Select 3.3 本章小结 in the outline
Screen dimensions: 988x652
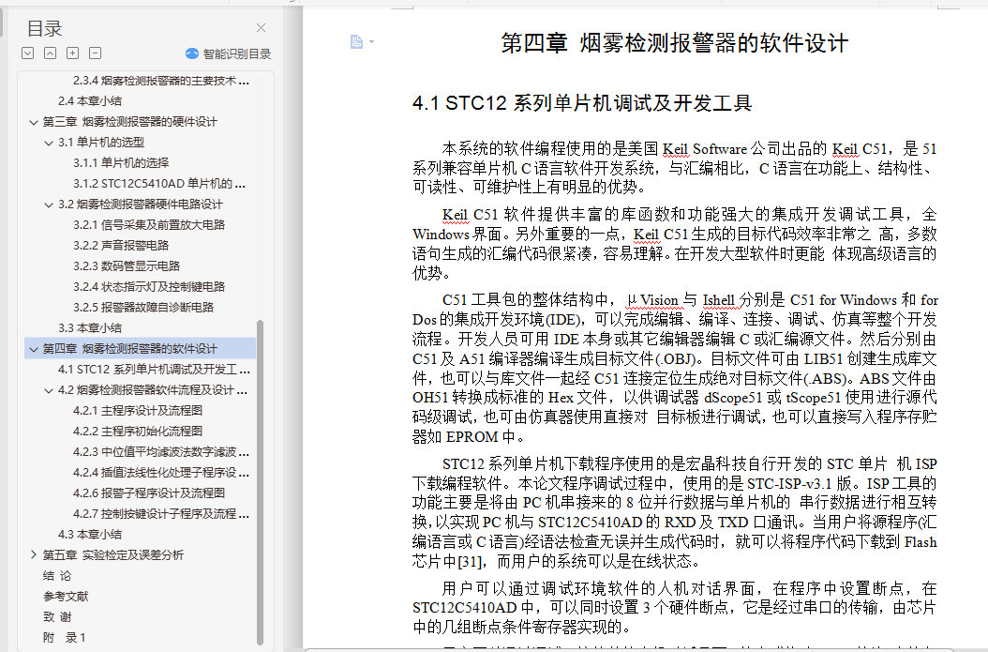click(90, 328)
